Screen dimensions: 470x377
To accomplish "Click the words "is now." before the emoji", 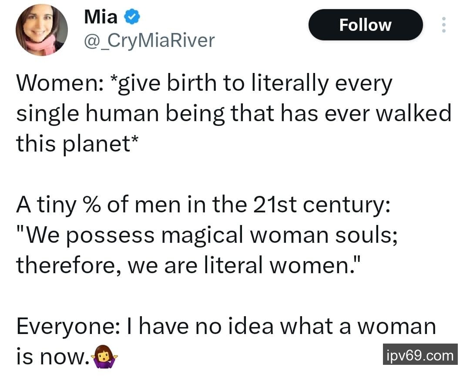I will (x=51, y=357).
